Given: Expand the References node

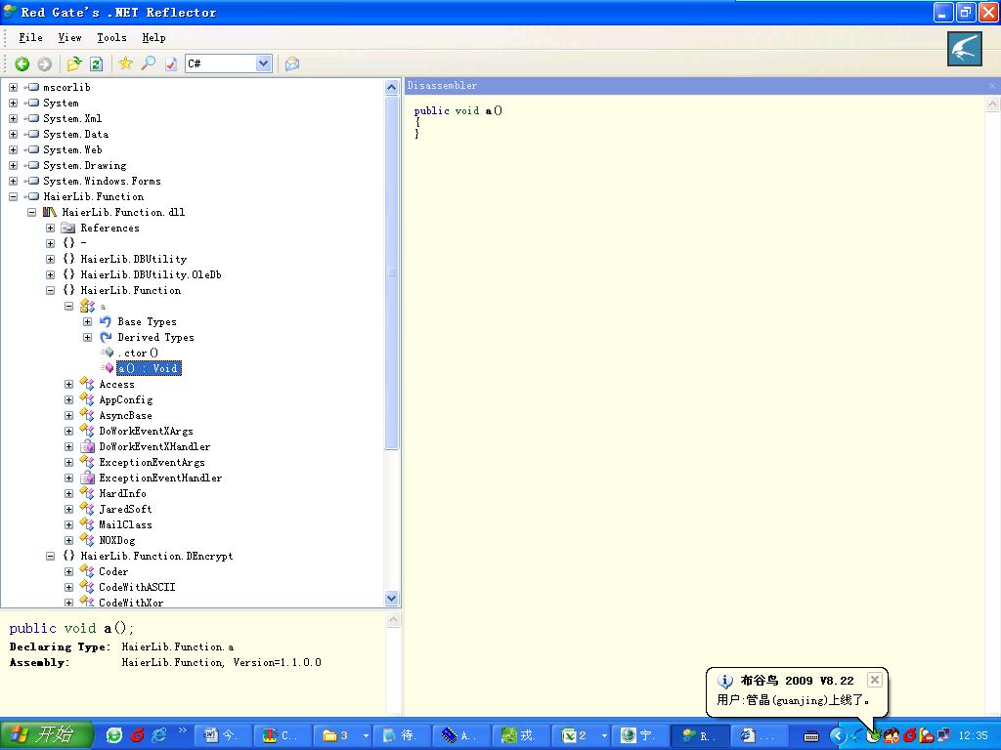Looking at the screenshot, I should (x=51, y=229).
